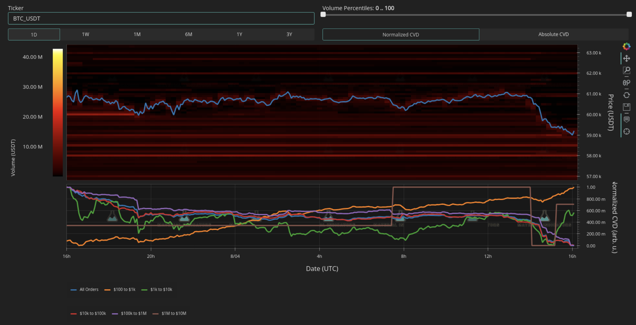Viewport: 636px width, 325px height.
Task: Switch to the 1M time range
Action: (137, 34)
